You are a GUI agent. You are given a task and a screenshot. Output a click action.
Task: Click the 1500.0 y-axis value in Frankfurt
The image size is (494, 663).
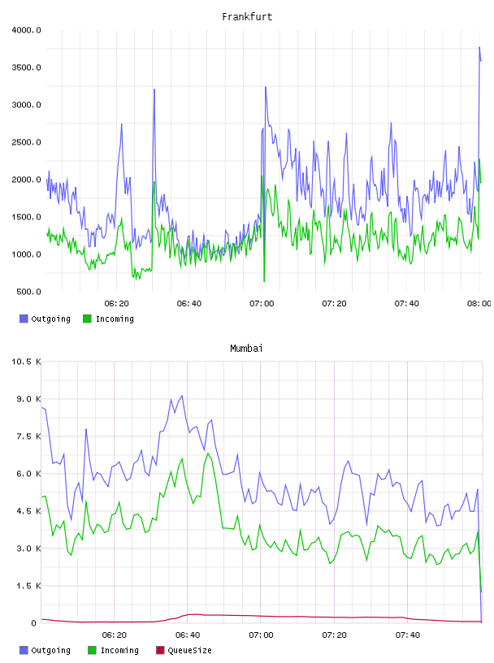26,217
